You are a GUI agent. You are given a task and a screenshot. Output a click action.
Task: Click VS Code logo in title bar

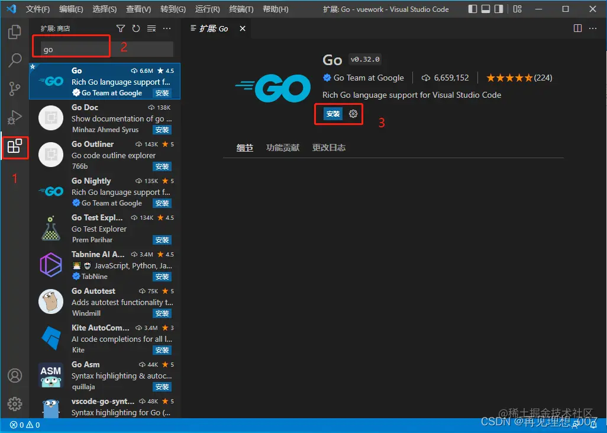(12, 8)
